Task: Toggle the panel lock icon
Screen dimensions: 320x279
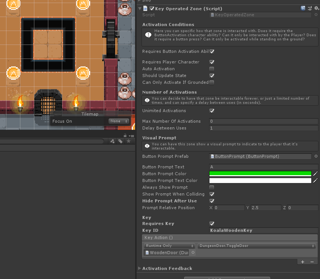Action: tap(125, 136)
